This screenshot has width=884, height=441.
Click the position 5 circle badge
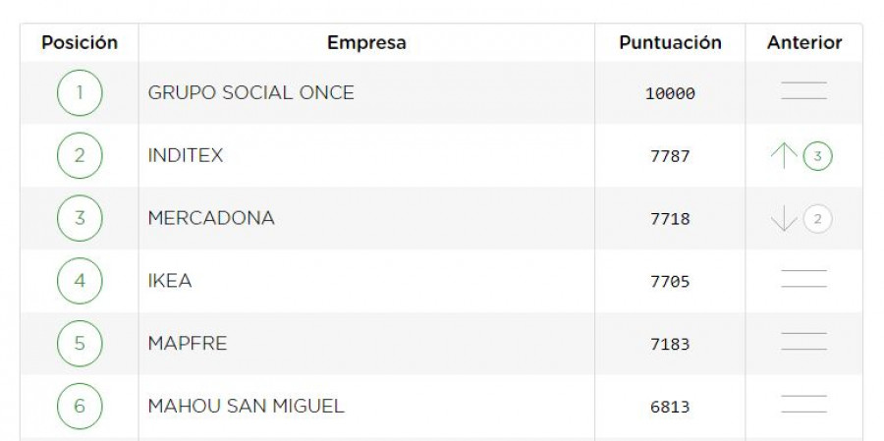(x=80, y=344)
